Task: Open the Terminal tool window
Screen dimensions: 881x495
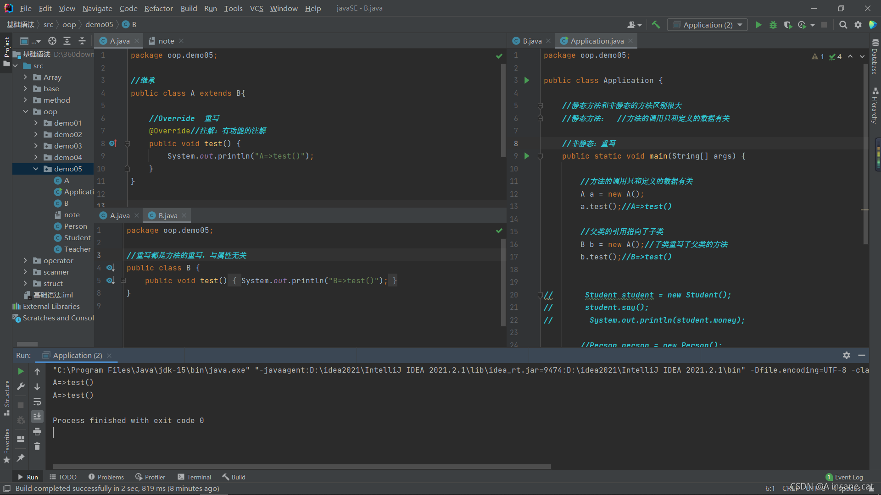Action: [194, 477]
